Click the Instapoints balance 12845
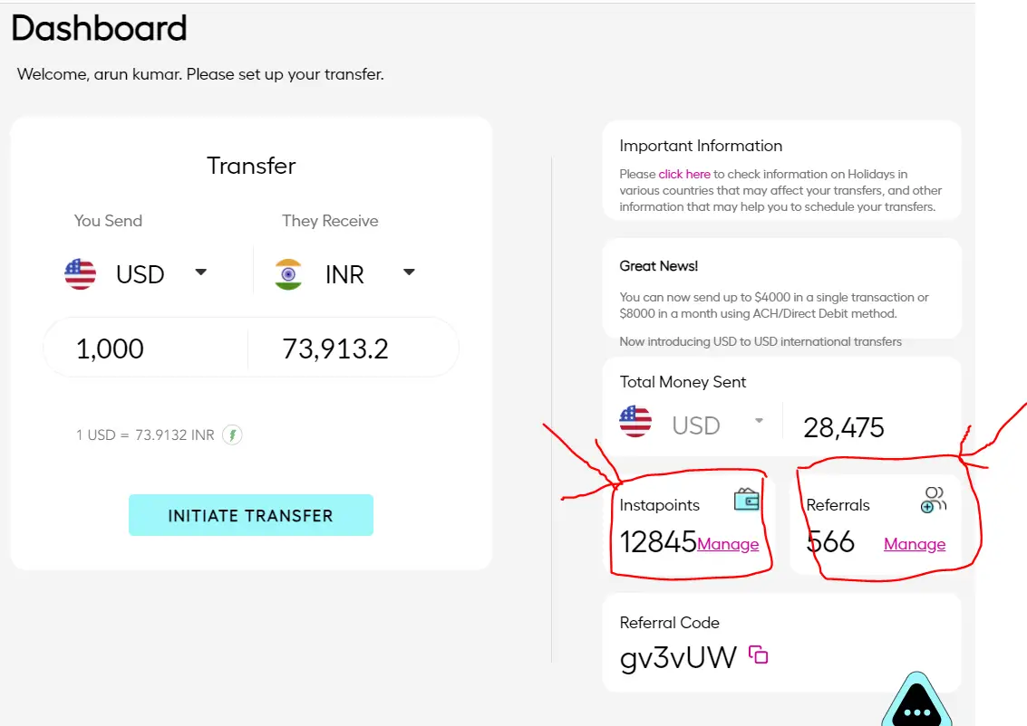The image size is (1027, 726). coord(657,542)
